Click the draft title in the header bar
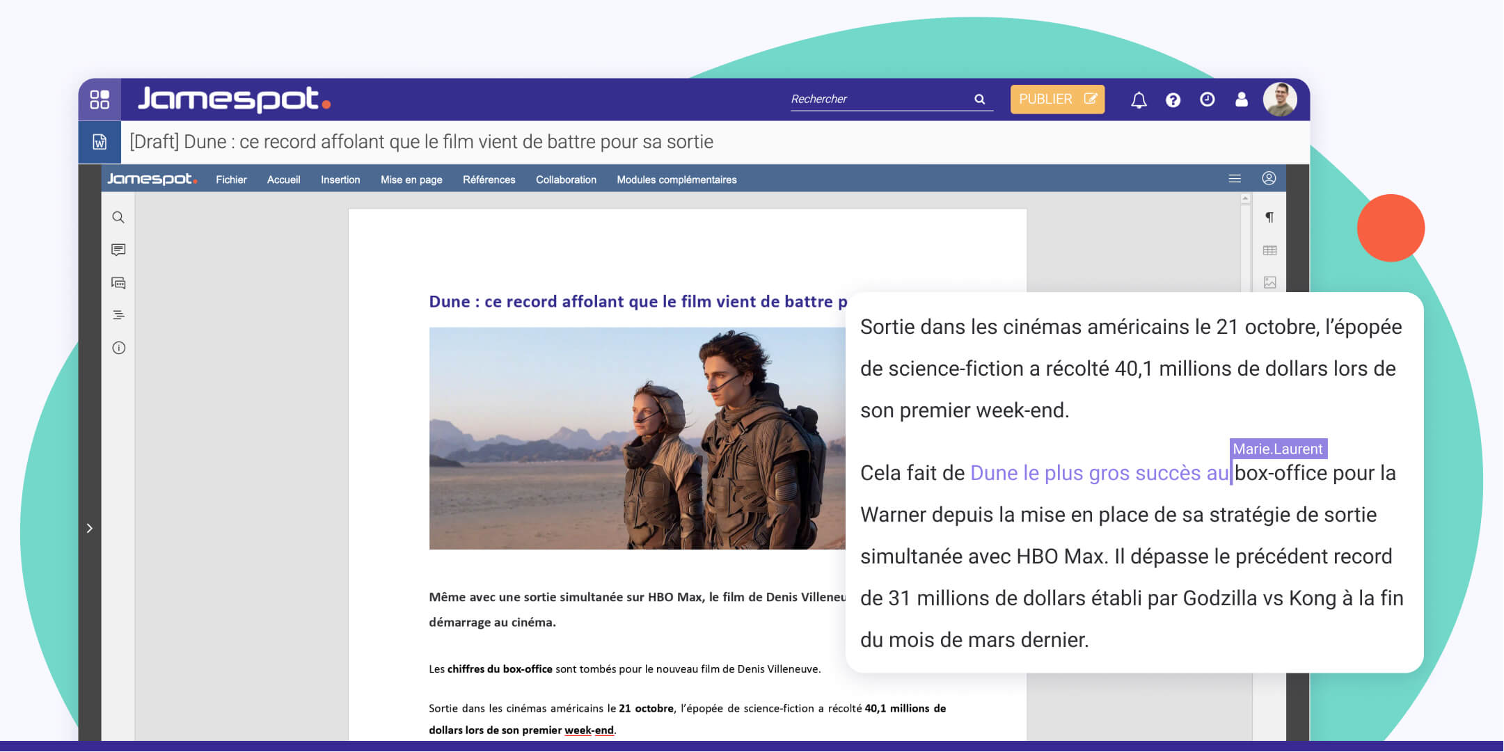This screenshot has width=1504, height=752. point(421,142)
